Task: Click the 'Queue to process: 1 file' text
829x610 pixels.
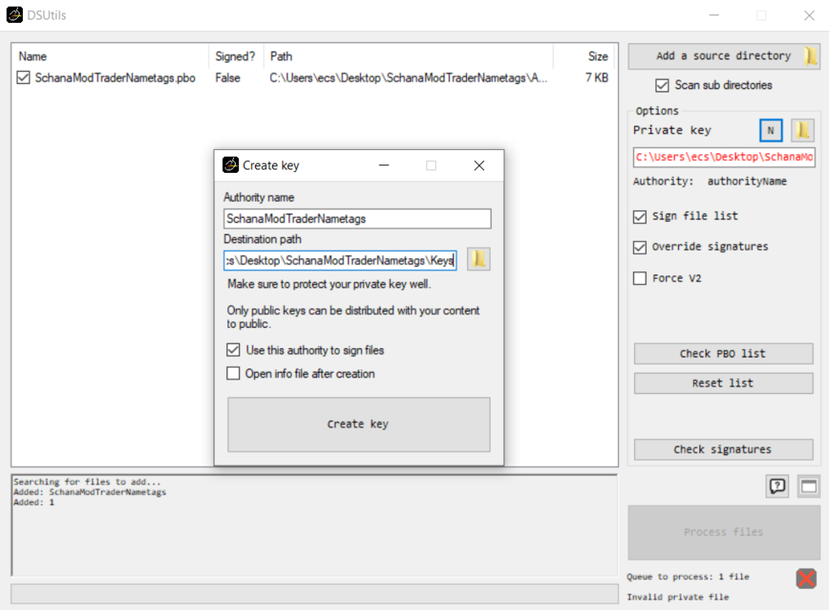Action: (687, 577)
